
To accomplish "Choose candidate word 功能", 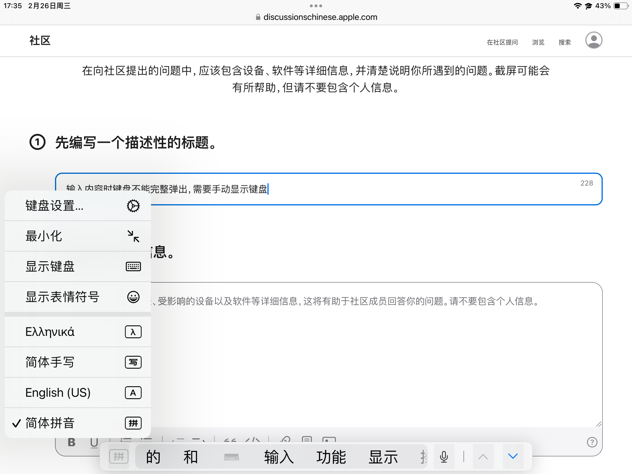I will click(331, 457).
